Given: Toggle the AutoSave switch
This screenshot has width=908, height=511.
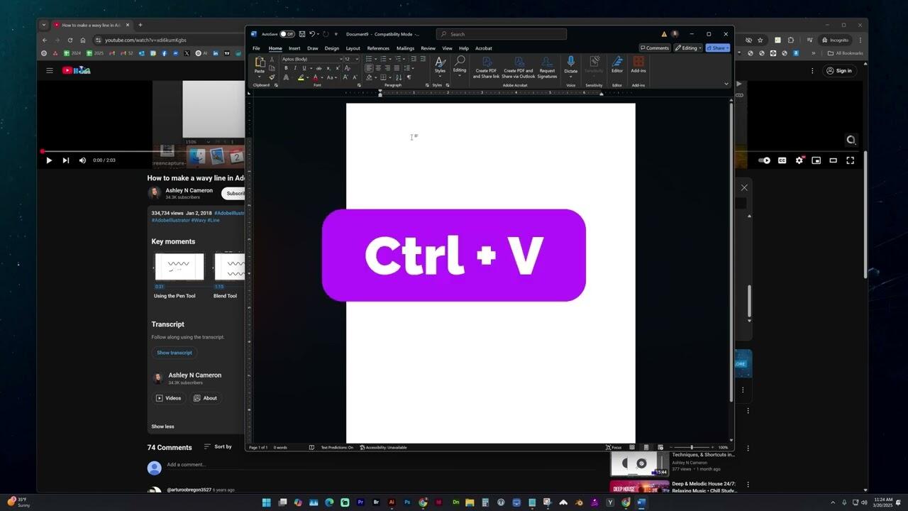Looking at the screenshot, I should [x=287, y=34].
